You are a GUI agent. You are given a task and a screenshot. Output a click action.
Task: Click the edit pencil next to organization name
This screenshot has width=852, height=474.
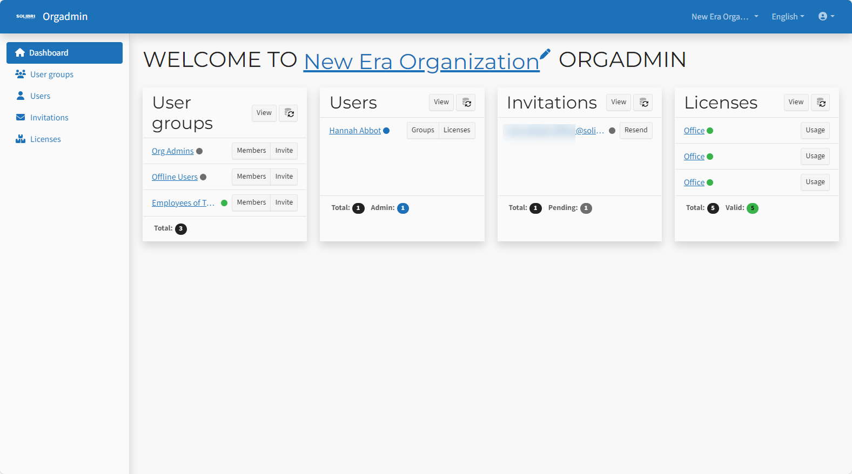click(545, 54)
